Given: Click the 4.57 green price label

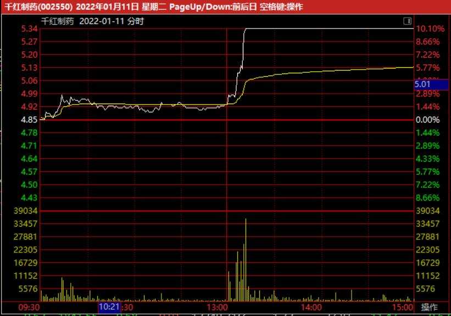Looking at the screenshot, I should click(29, 172).
